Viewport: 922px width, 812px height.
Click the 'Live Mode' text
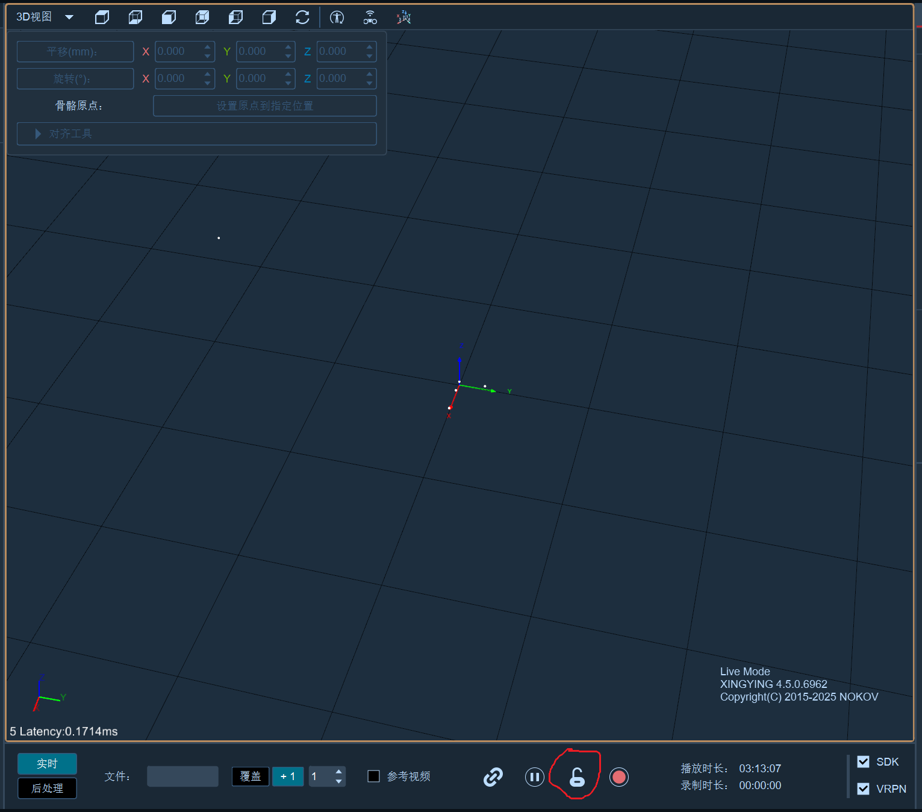[x=745, y=672]
